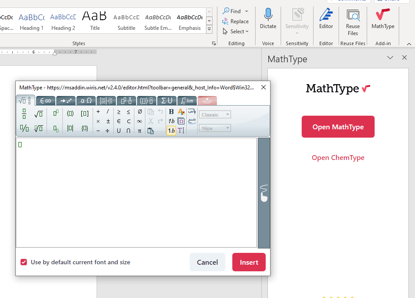The image size is (415, 298).
Task: Insert subscript template
Action: pos(56,129)
